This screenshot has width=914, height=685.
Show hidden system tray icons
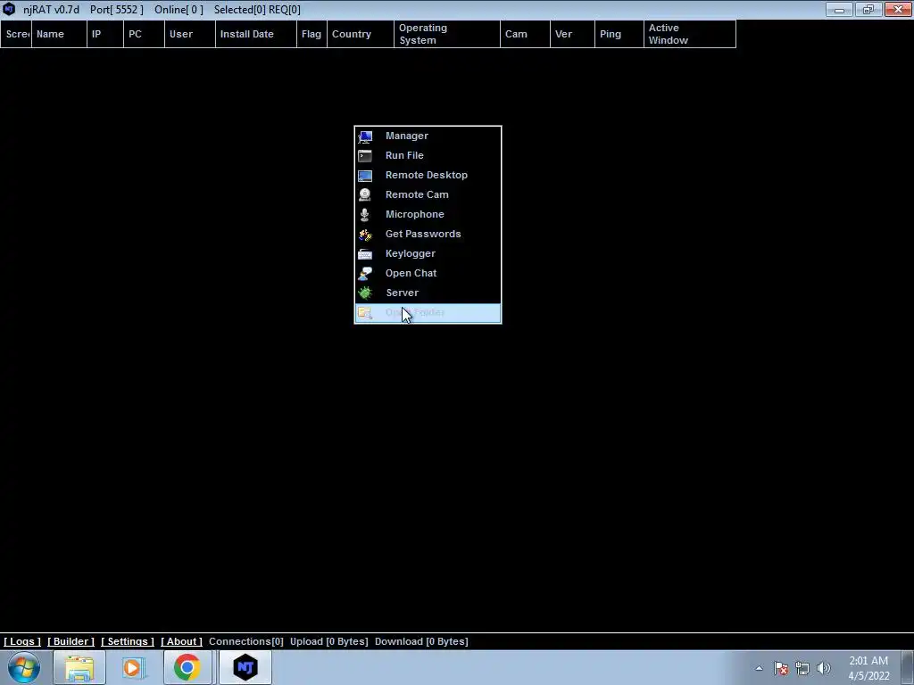[x=759, y=668]
